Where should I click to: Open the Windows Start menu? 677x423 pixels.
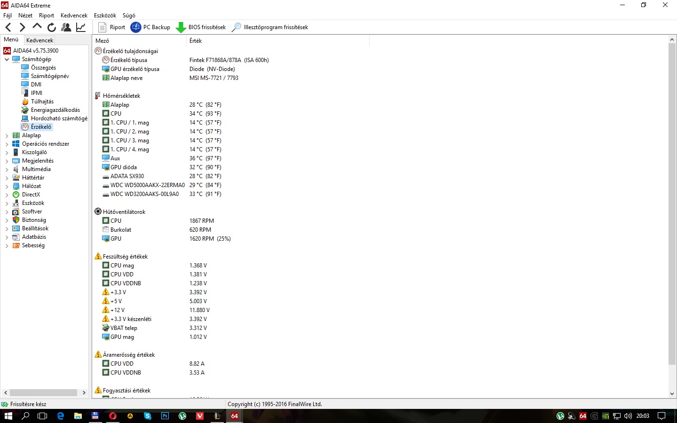(x=8, y=416)
